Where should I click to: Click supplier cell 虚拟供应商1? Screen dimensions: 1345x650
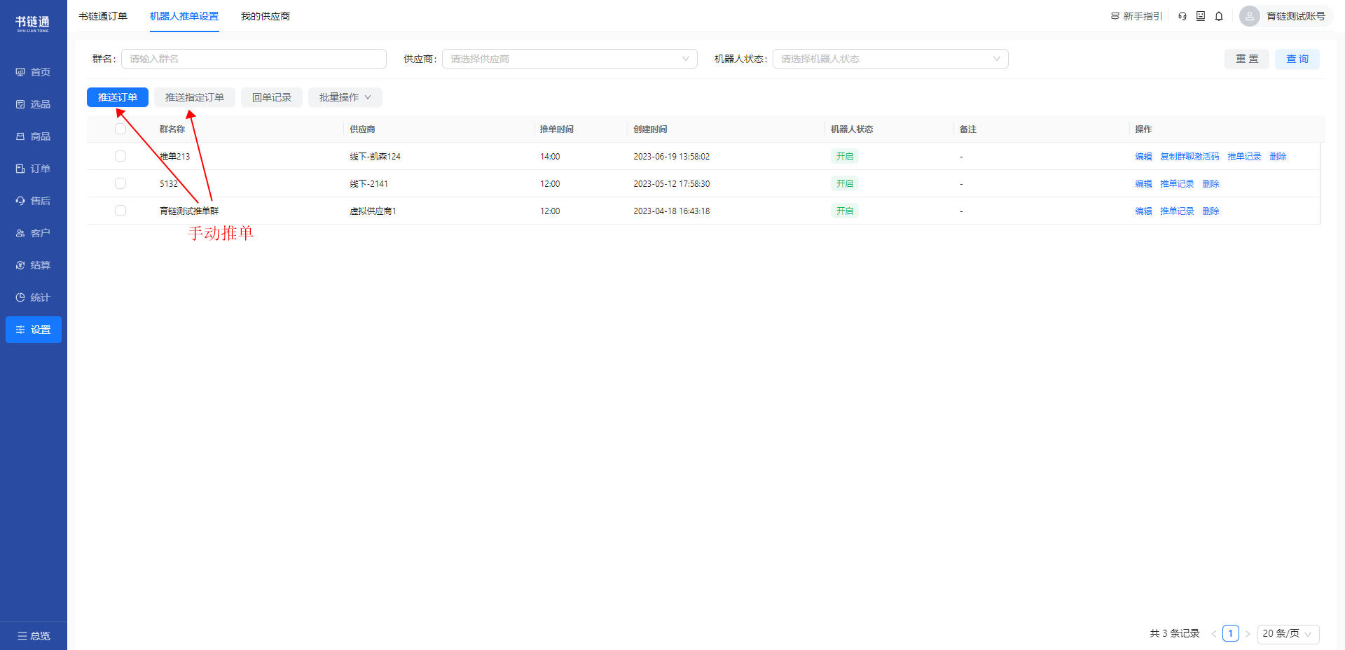click(373, 211)
